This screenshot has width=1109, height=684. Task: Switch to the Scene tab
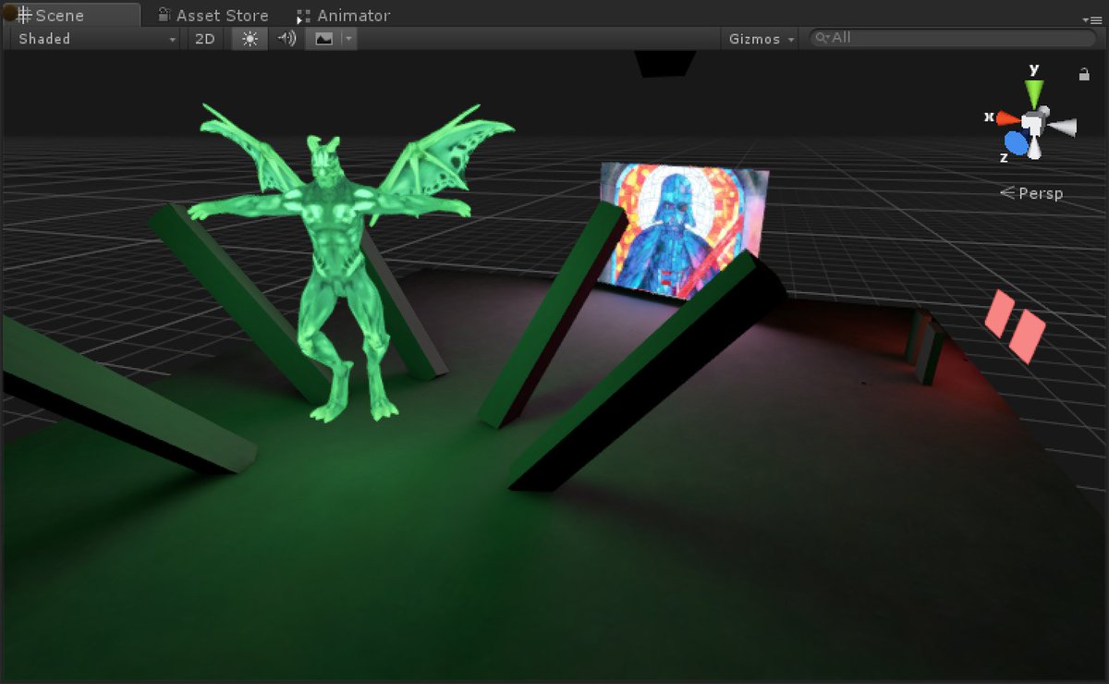[x=72, y=15]
